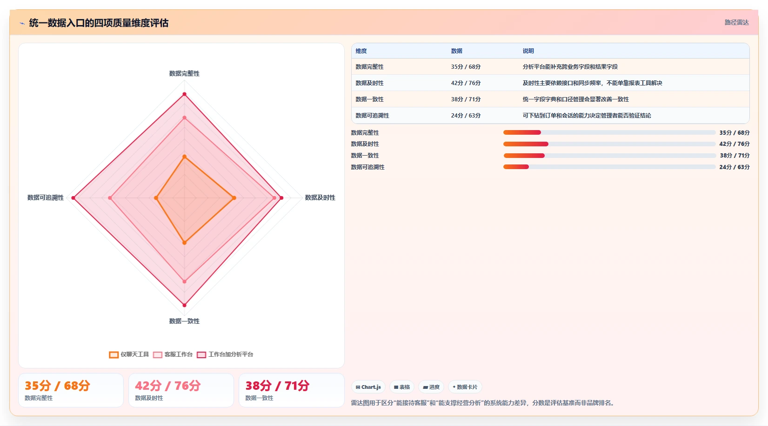Click the 可下钻到订单和会话 description cell
Screen dimensions: 768x426
[587, 116]
